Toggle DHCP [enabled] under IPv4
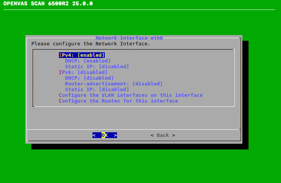 pos(88,61)
